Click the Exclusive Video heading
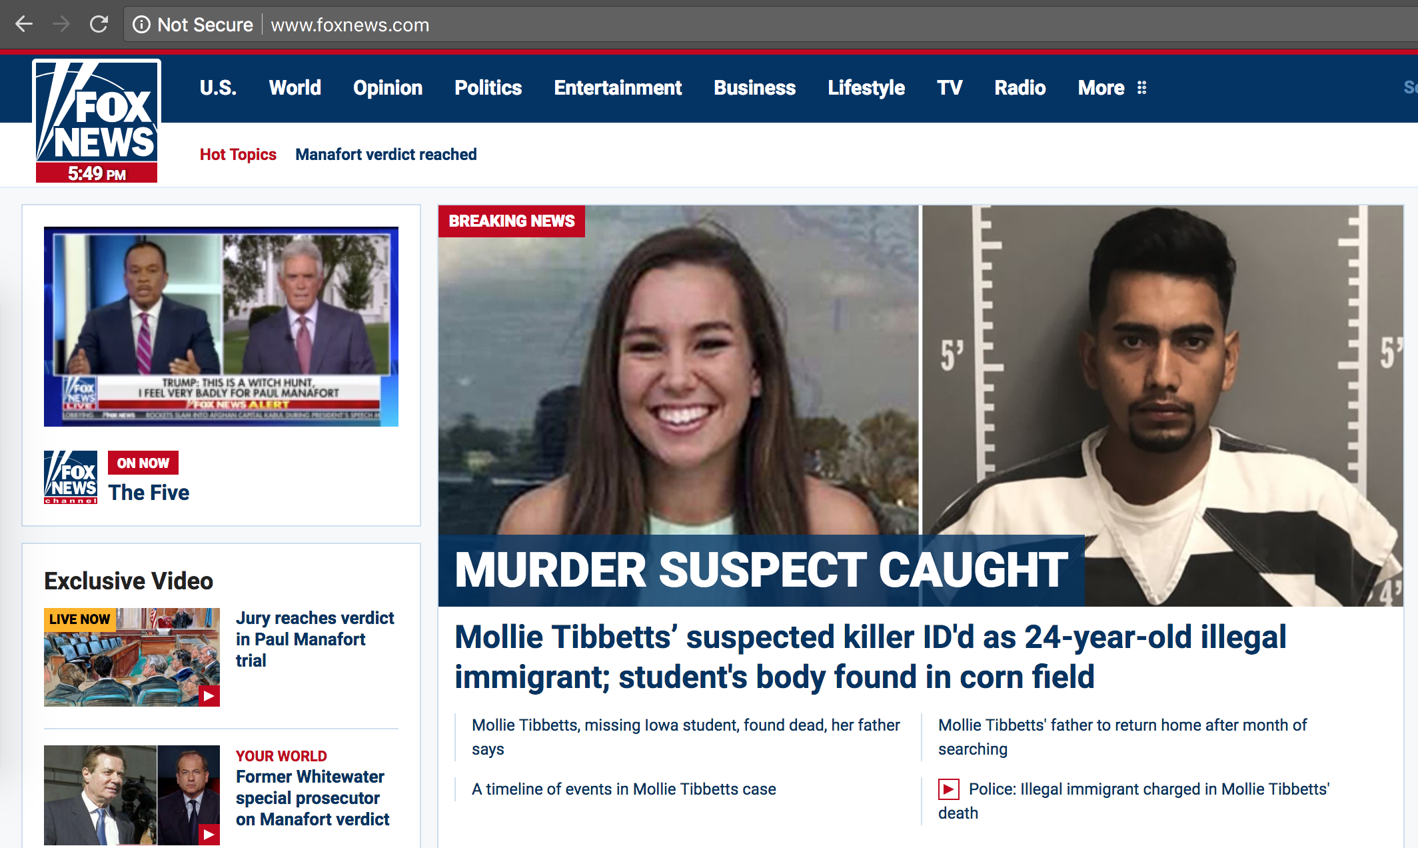The width and height of the screenshot is (1418, 848). point(129,581)
